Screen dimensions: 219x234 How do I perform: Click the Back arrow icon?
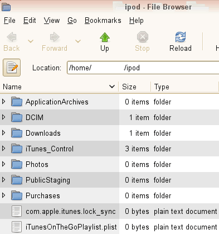(x=12, y=37)
